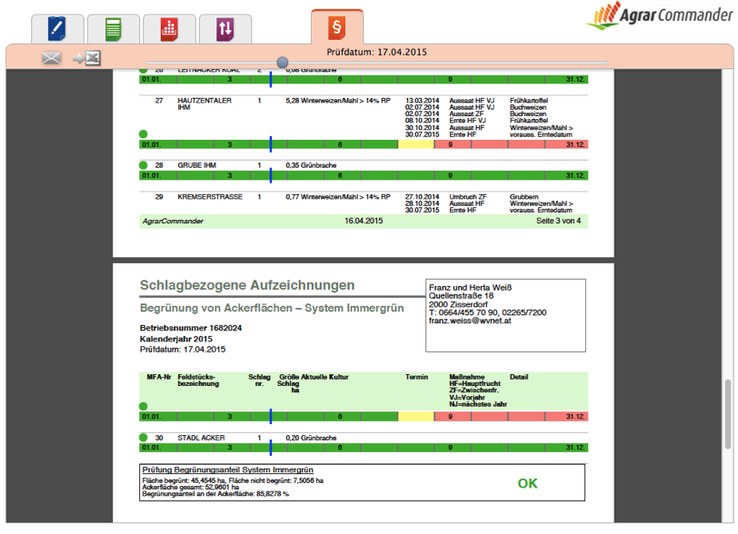Click the 'Quellenstraße 18' address line
Image resolution: width=738 pixels, height=534 pixels.
[x=461, y=296]
